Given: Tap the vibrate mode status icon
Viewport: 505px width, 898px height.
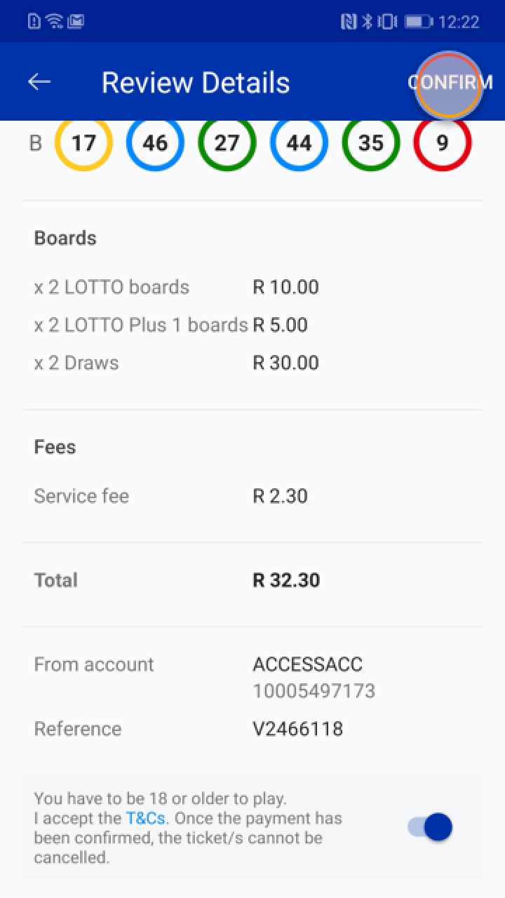Looking at the screenshot, I should click(x=387, y=22).
